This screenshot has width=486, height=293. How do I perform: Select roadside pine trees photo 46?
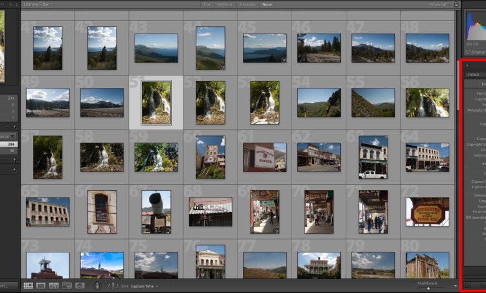point(319,48)
